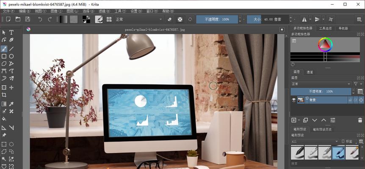Open the layer blending mode 正常 dropdown
365x169 pixels.
pyautogui.click(x=321, y=84)
